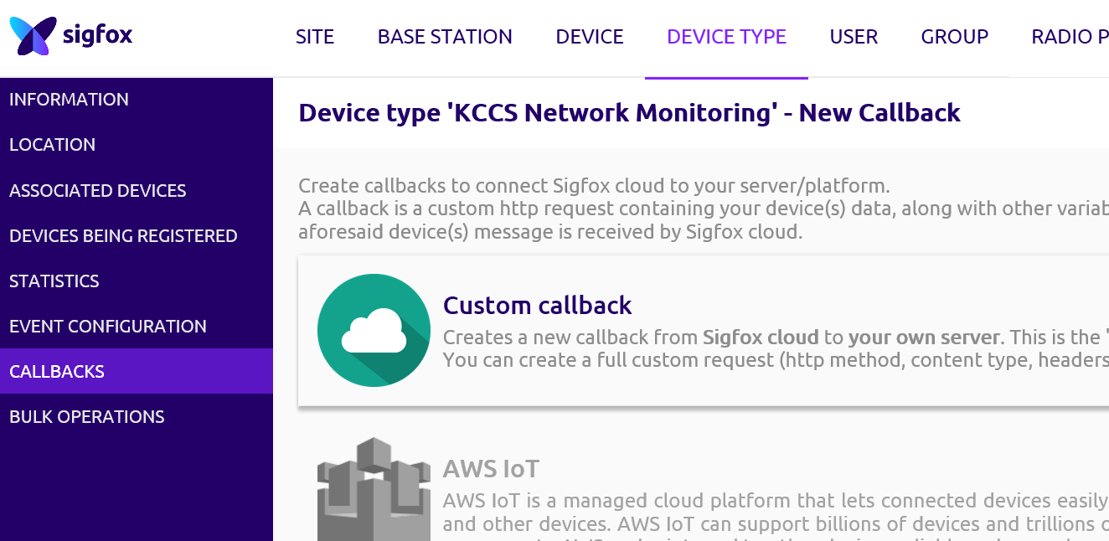
Task: Click the green Custom callback cloud icon
Action: click(x=374, y=330)
